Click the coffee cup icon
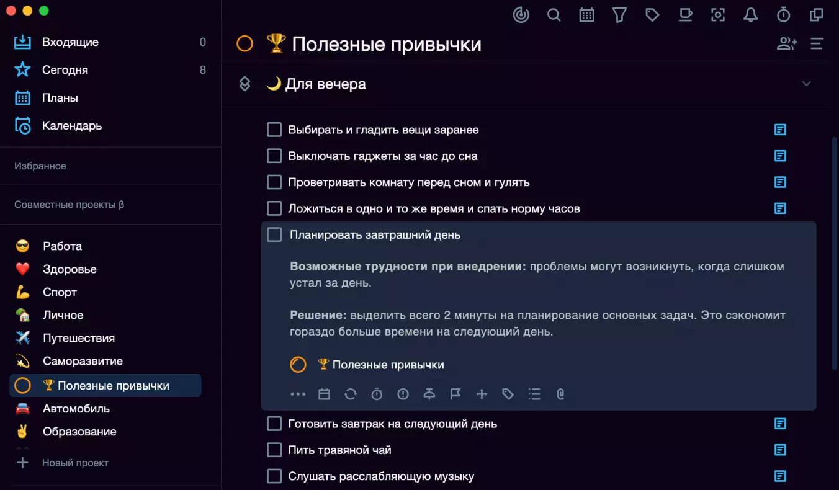 click(x=685, y=14)
